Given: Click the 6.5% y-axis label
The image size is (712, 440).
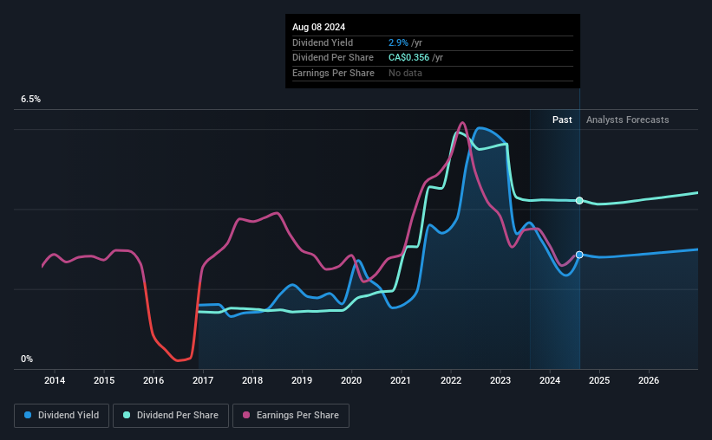Looking at the screenshot, I should point(31,100).
